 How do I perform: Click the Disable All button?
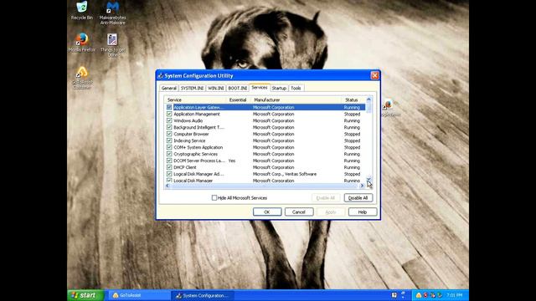(358, 198)
